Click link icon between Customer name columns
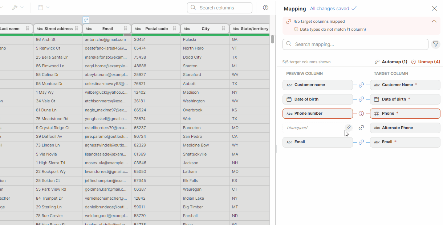 (361, 85)
